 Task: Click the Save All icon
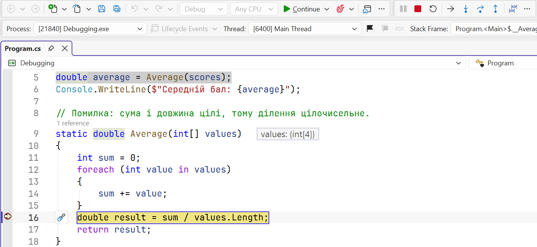pyautogui.click(x=117, y=9)
